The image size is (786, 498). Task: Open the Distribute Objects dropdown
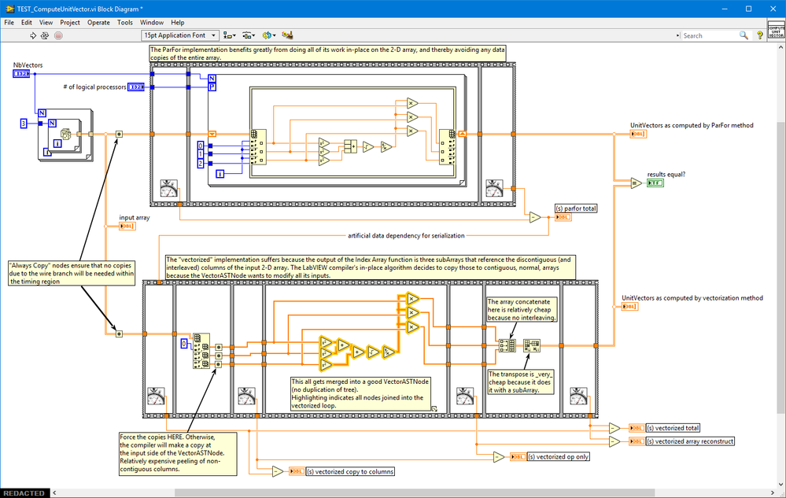[249, 35]
